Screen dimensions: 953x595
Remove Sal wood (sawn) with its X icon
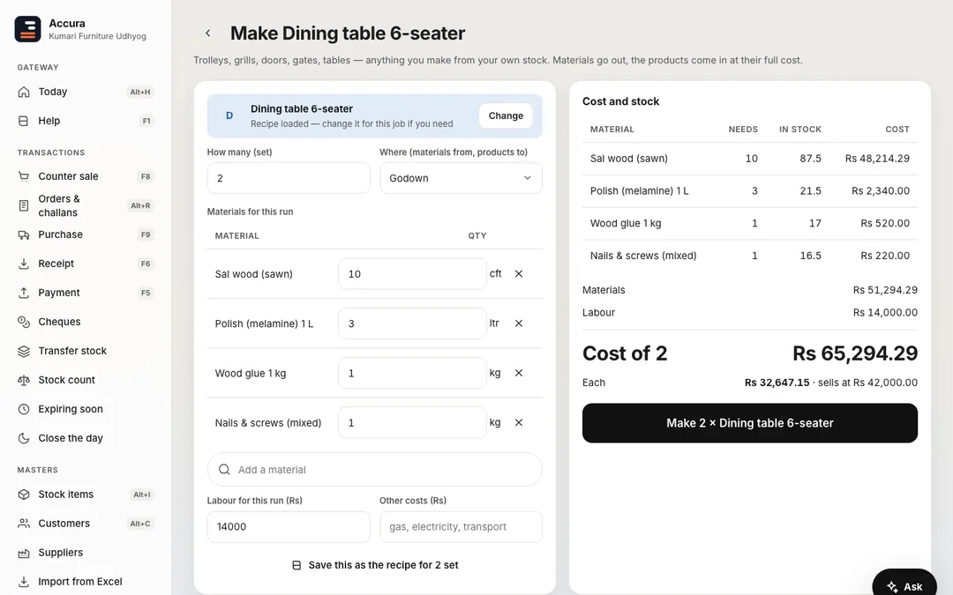pyautogui.click(x=519, y=274)
